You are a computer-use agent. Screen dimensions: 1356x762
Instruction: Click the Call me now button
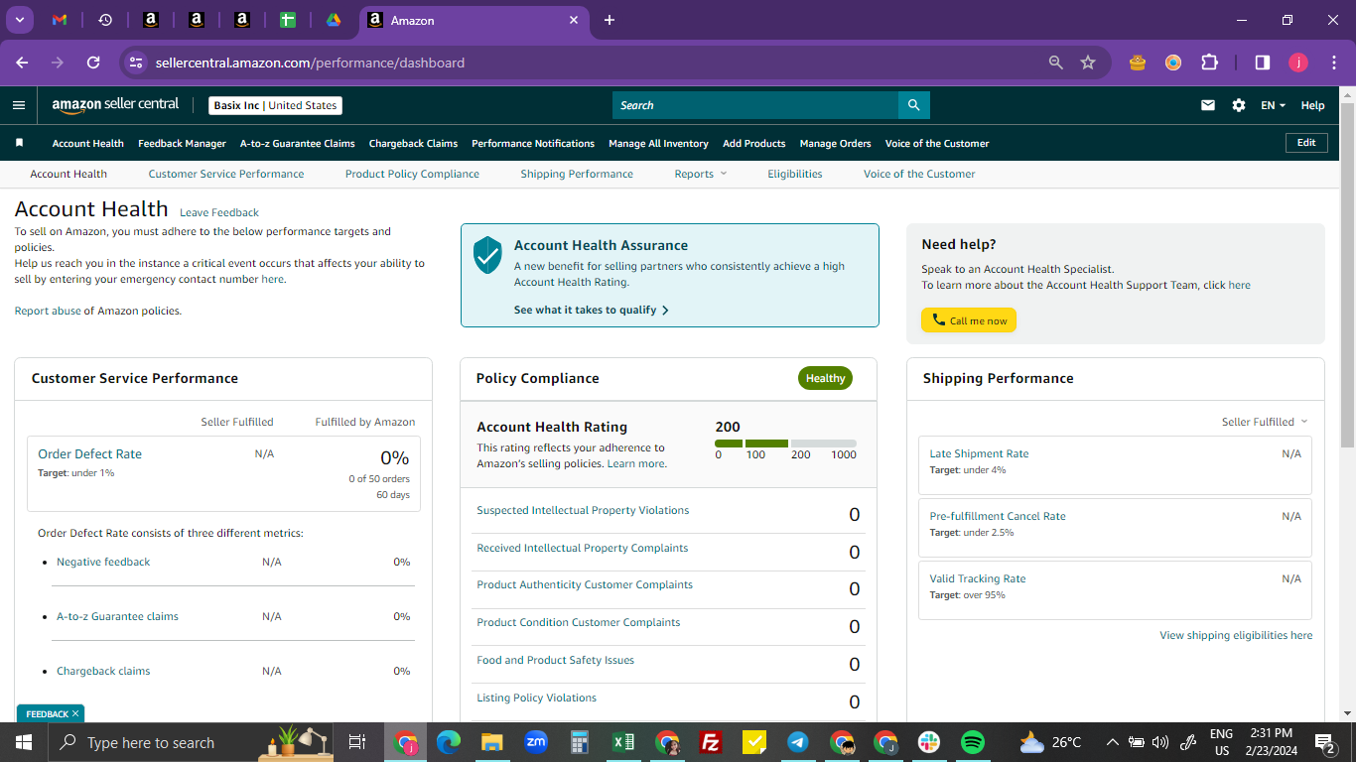pos(969,320)
